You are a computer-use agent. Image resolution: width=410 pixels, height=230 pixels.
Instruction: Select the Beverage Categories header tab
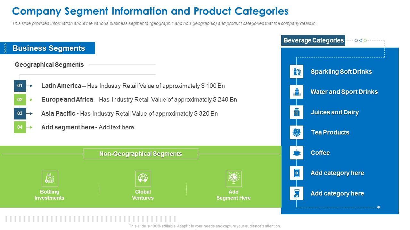313,40
